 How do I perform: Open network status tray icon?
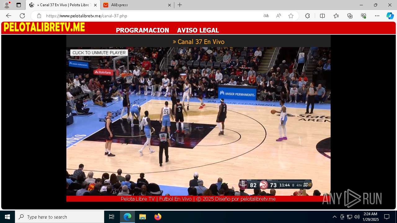point(350,217)
